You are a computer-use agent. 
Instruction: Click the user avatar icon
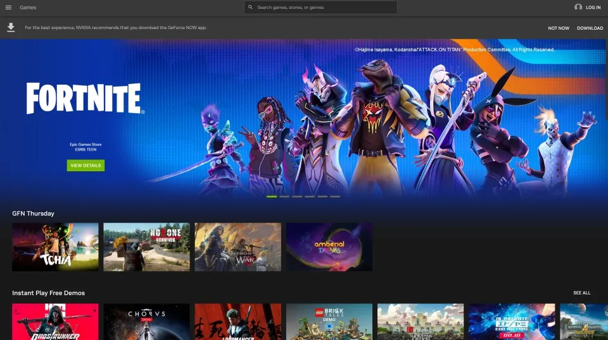578,7
